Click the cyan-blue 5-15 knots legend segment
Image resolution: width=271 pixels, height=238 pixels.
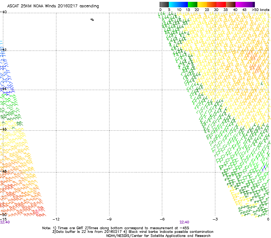[x=178, y=4]
